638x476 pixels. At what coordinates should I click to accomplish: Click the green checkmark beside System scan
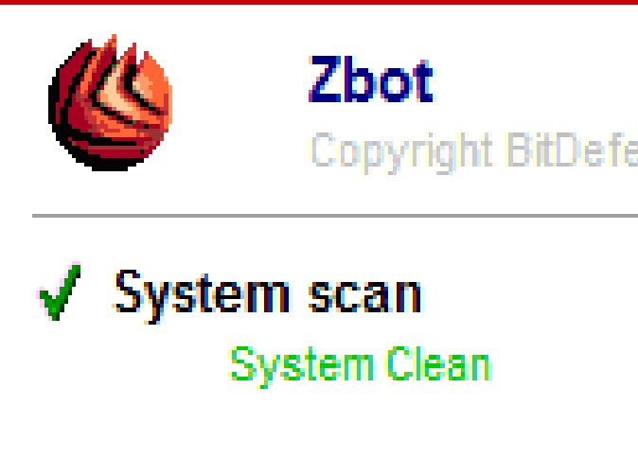coord(60,292)
